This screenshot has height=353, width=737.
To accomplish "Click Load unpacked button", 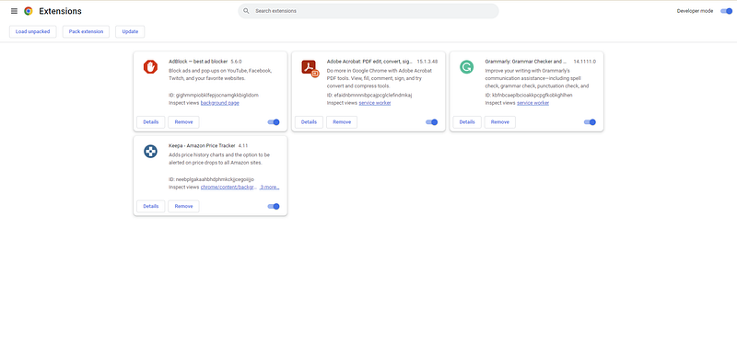I will [x=32, y=31].
